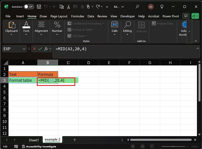Expand the Name Box dropdown
The width and height of the screenshot is (202, 149).
[x=24, y=49]
